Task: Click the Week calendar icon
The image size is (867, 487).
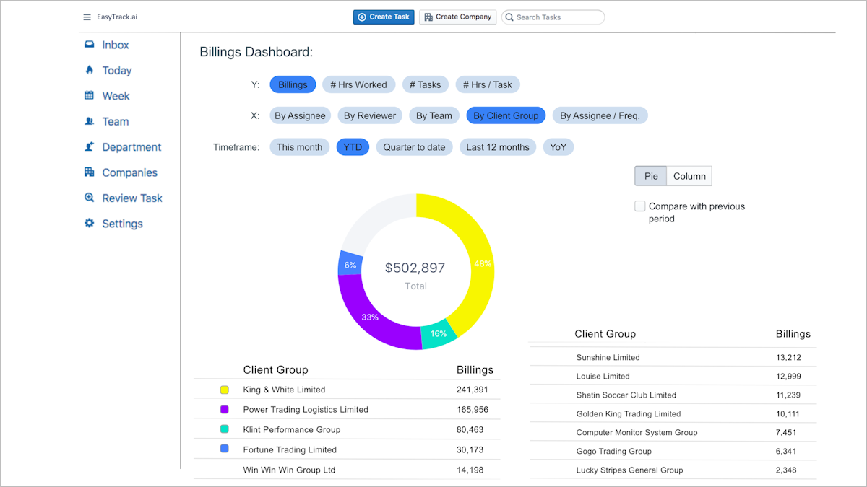Action: 90,95
